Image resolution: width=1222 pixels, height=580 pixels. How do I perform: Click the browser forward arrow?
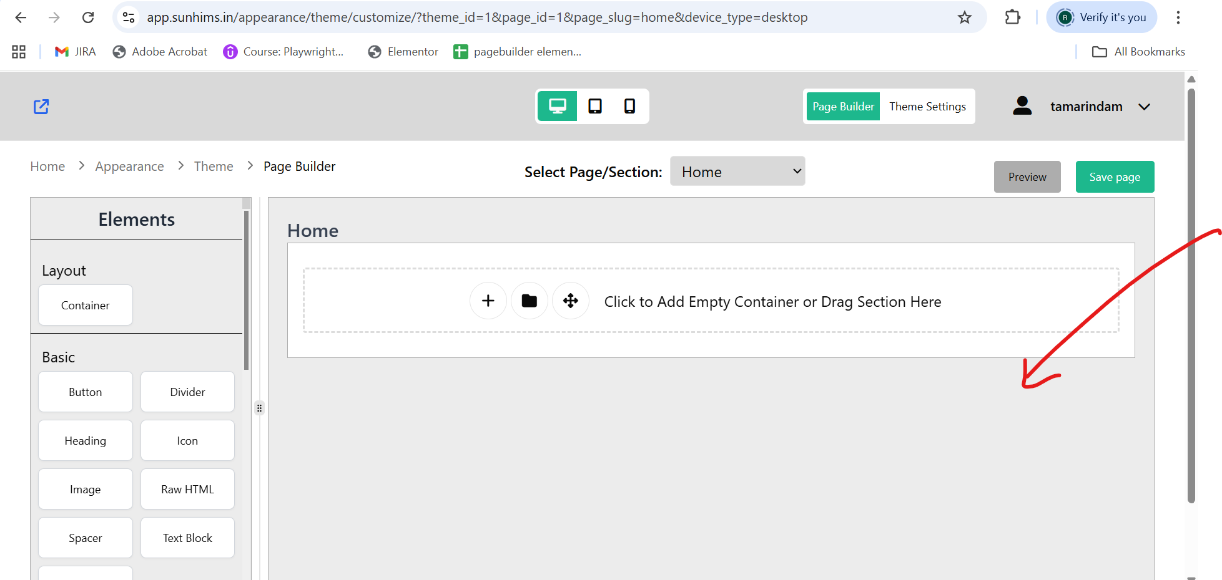coord(54,17)
